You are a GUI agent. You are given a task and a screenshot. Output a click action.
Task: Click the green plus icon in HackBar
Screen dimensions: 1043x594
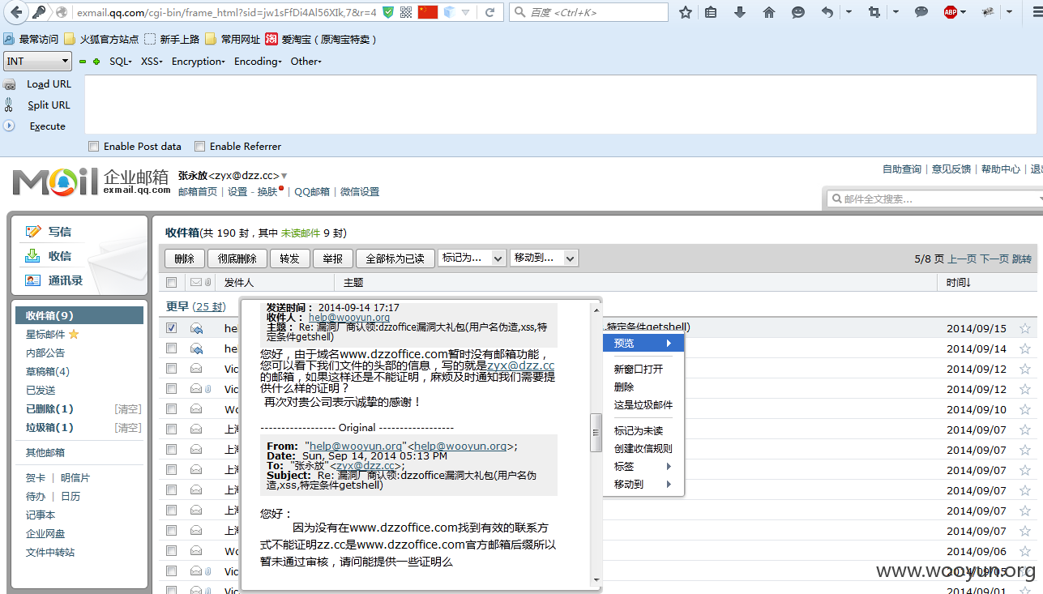point(96,62)
